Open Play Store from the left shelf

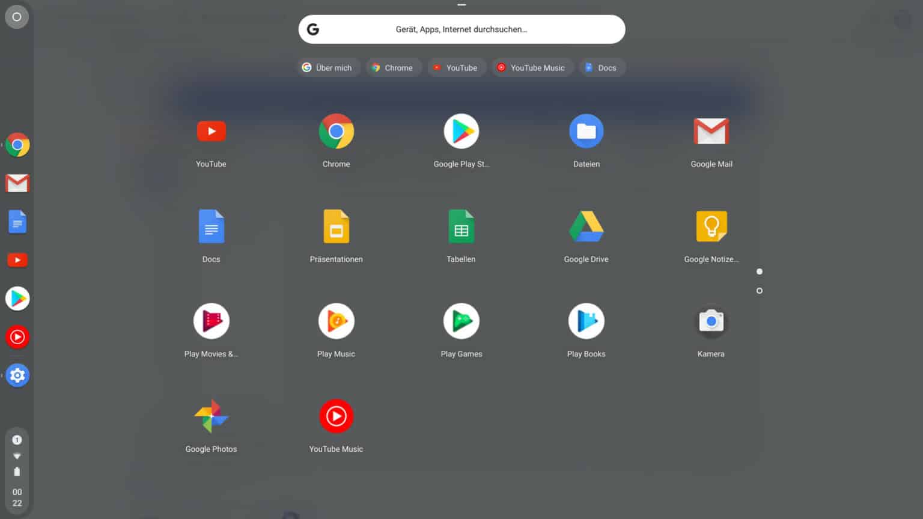pyautogui.click(x=17, y=299)
